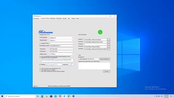This screenshot has width=174, height=98.
Task: Open the File Transfer tab
Action: coord(59,19)
